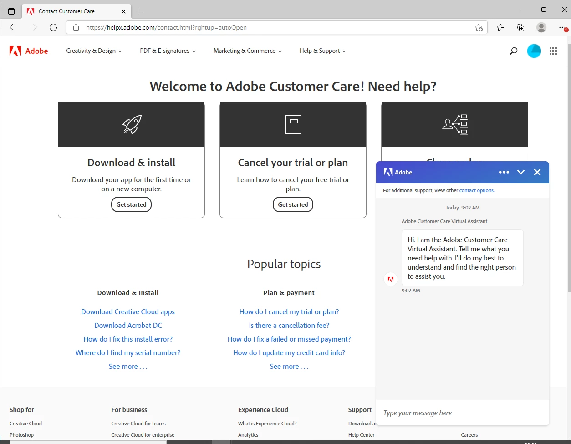Click the chat message input field
Screen dimensions: 571x444
(x=463, y=413)
